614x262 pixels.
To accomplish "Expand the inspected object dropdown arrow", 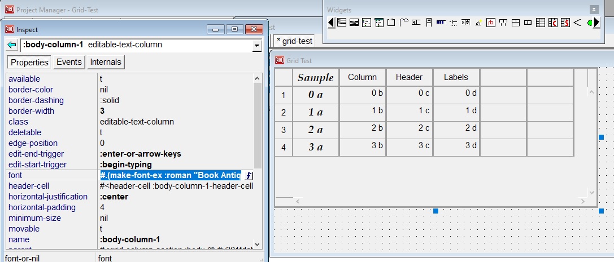I will [257, 45].
